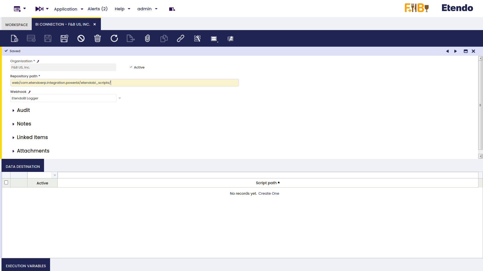Click the Link chain icon

click(181, 38)
